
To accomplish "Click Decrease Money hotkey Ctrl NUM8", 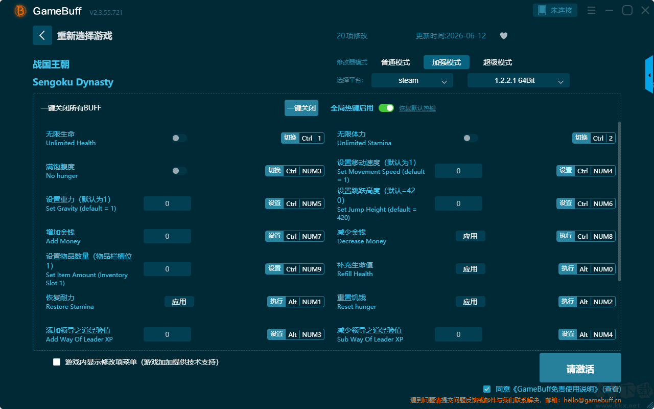I will [586, 236].
